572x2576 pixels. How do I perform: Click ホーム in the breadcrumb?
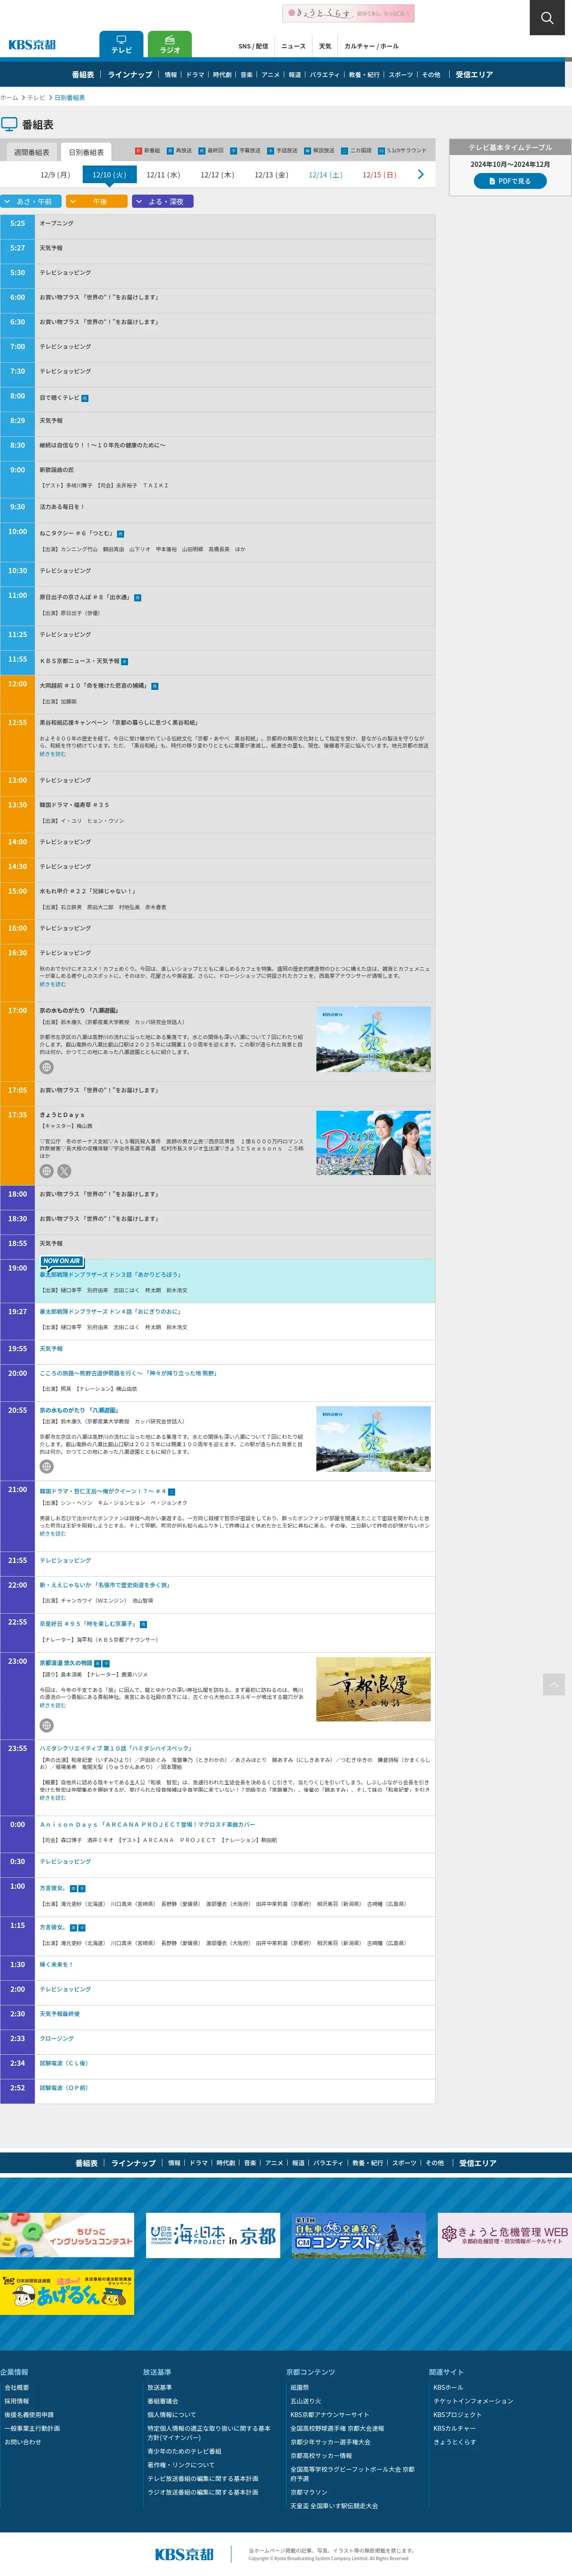pos(9,98)
